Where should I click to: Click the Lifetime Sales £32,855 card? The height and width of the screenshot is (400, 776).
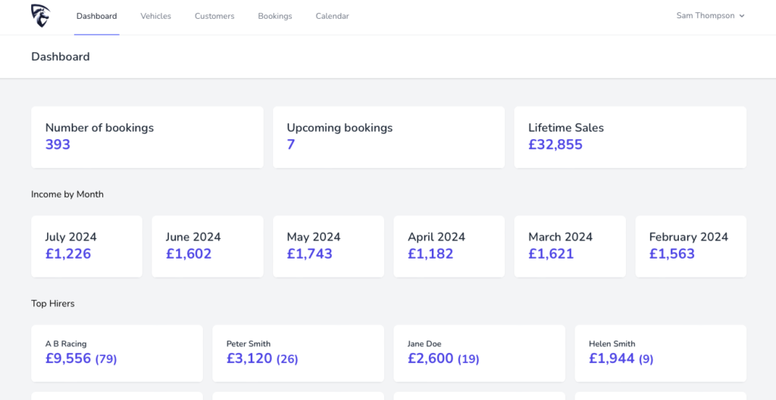click(630, 138)
